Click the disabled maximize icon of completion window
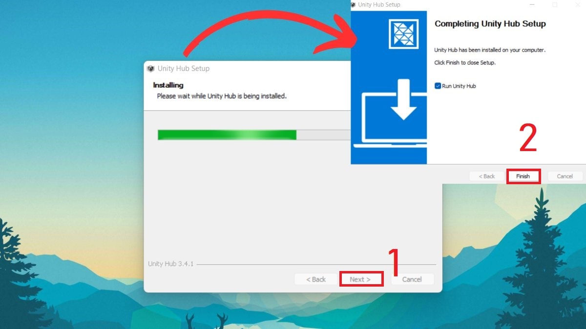This screenshot has width=586, height=329. (x=555, y=5)
